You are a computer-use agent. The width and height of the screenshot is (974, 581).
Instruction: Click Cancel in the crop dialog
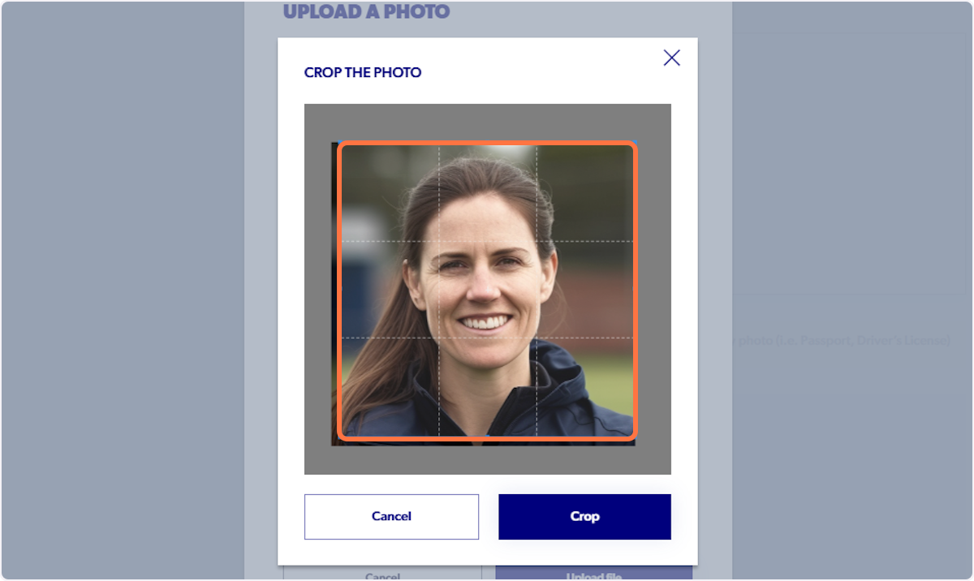tap(391, 516)
